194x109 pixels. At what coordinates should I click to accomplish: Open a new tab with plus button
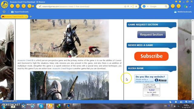[31, 17]
